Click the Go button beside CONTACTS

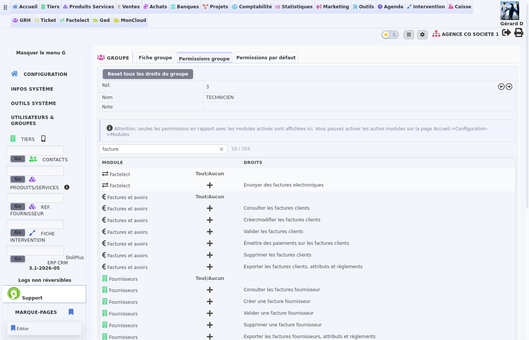click(x=18, y=159)
